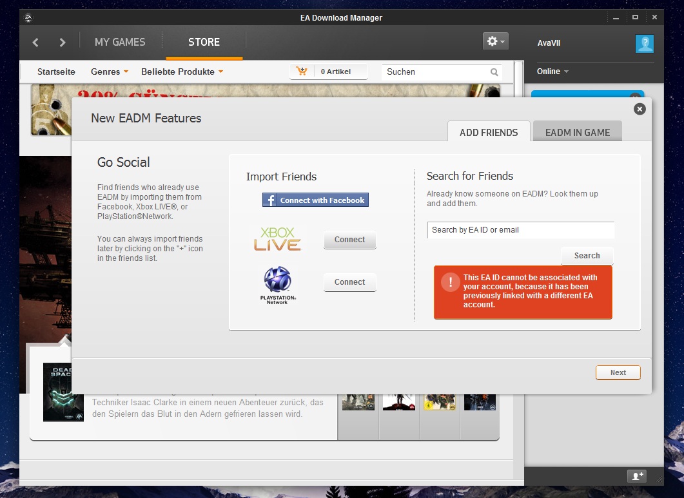Click the Search by EA ID field
The width and height of the screenshot is (684, 498).
click(x=520, y=230)
